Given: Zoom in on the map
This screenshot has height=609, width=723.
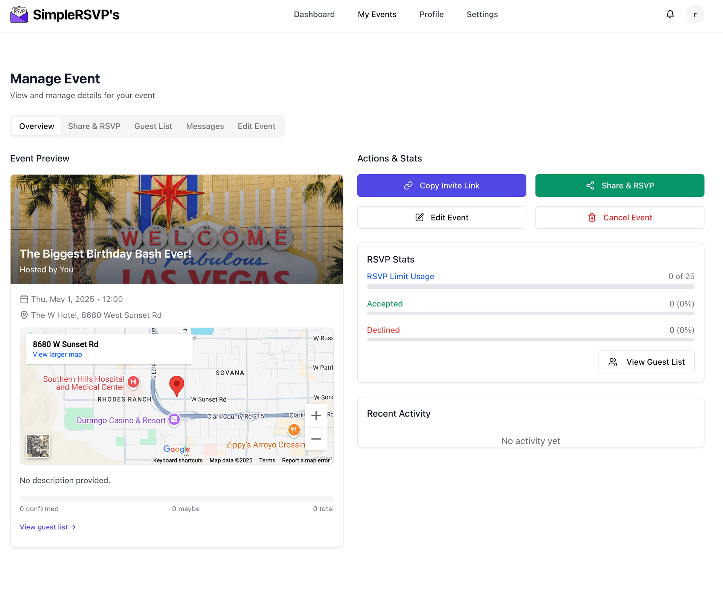Looking at the screenshot, I should (x=316, y=416).
